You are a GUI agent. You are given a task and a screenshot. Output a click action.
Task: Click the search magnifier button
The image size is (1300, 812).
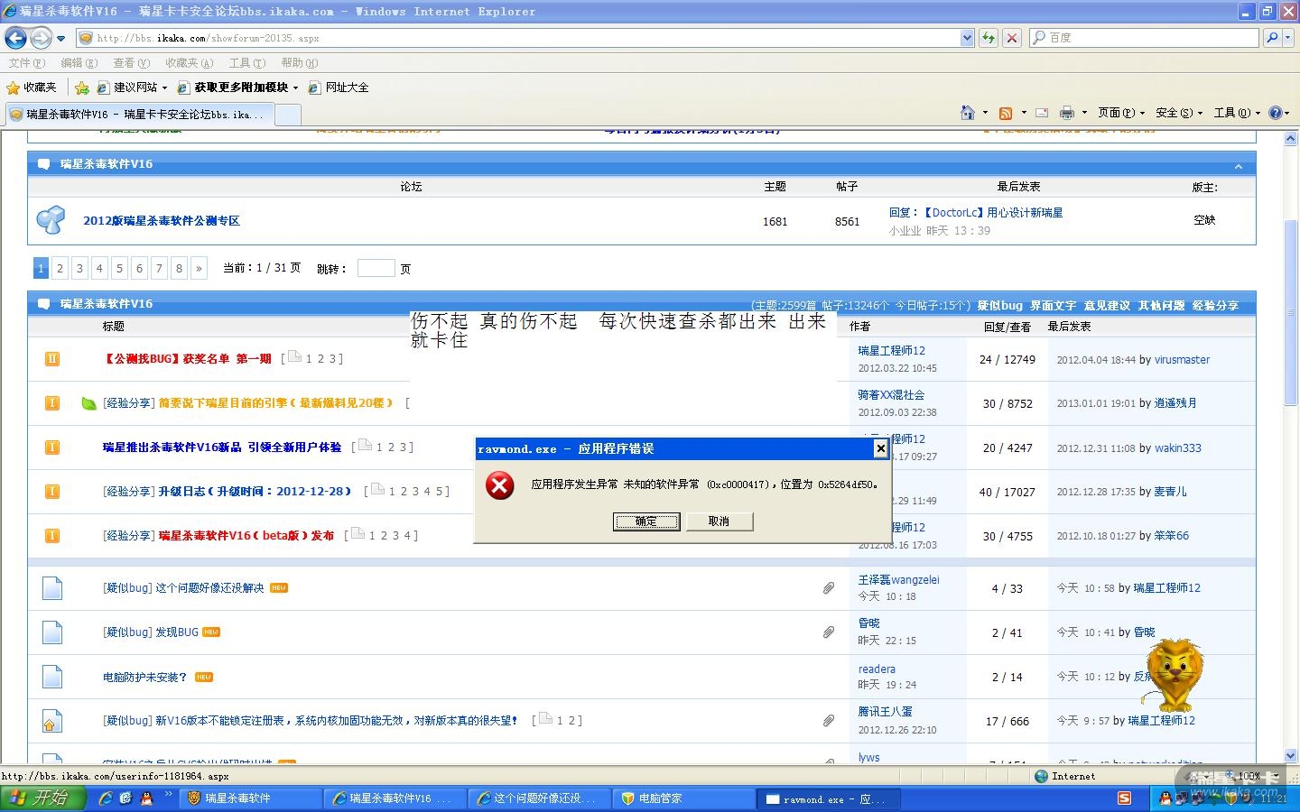[1271, 38]
